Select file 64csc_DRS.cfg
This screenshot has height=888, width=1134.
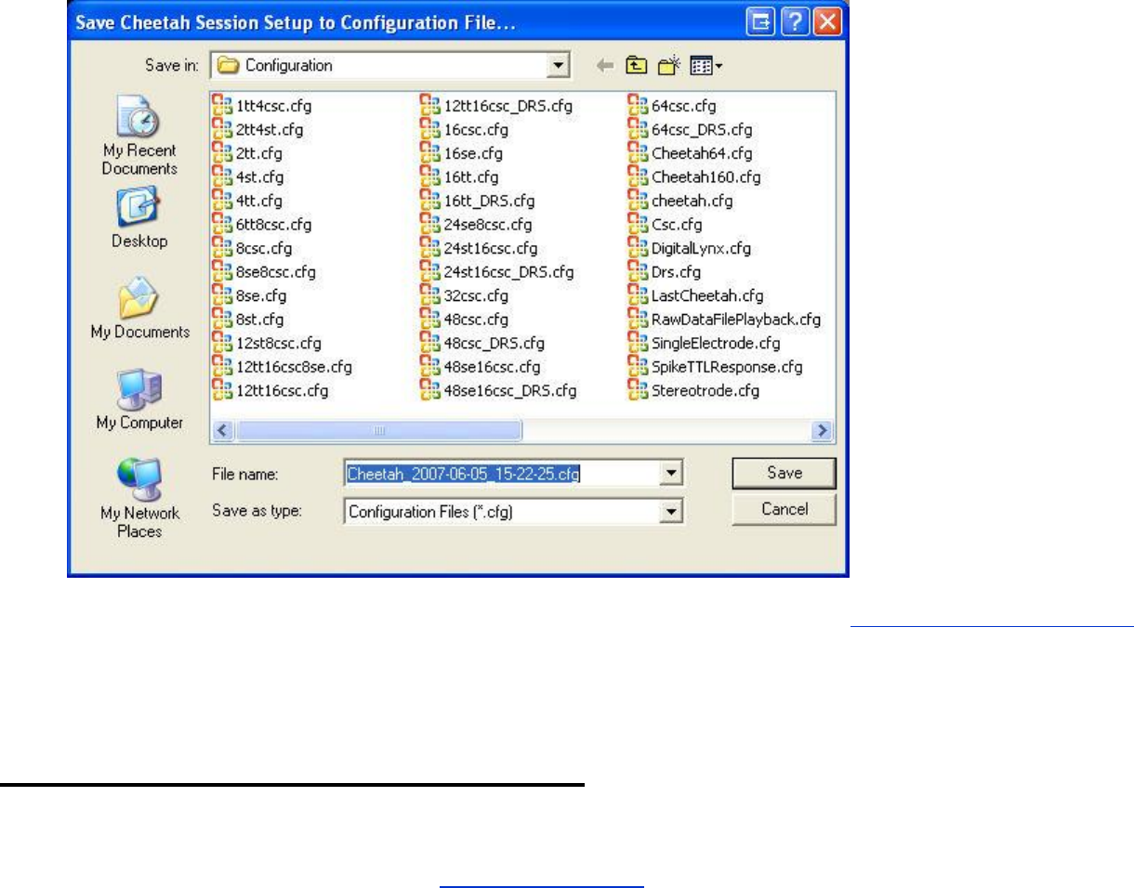[692, 130]
